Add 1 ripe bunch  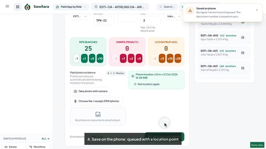coord(84,59)
